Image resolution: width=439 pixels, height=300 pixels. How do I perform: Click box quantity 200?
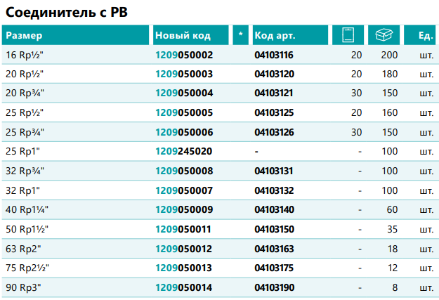389,55
